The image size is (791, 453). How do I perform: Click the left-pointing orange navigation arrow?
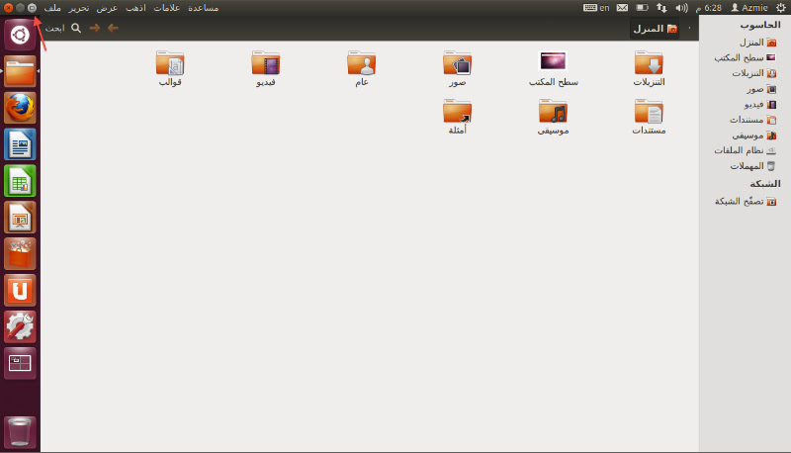pyautogui.click(x=113, y=29)
